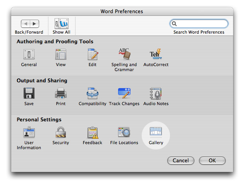Open the Compatibility preferences icon
Viewport: 242px width, 182px height.
[x=92, y=93]
